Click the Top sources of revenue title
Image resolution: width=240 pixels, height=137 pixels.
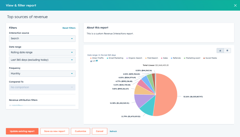(27, 17)
